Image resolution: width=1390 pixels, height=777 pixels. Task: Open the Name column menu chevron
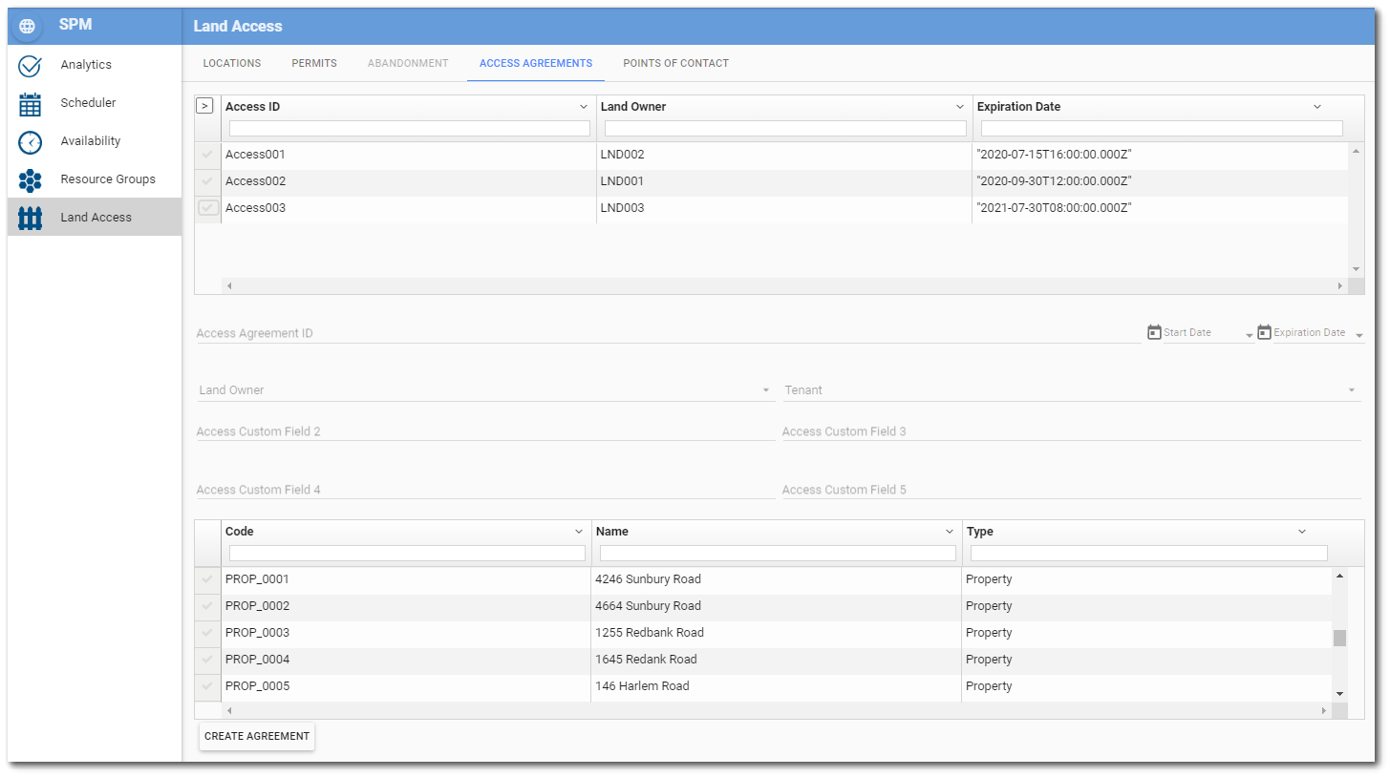click(x=950, y=532)
